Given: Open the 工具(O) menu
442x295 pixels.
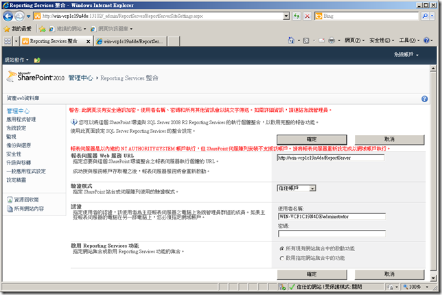Looking at the screenshot, I should coord(409,40).
